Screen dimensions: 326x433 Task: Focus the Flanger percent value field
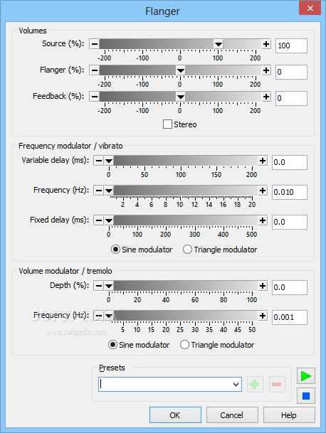[x=291, y=72]
